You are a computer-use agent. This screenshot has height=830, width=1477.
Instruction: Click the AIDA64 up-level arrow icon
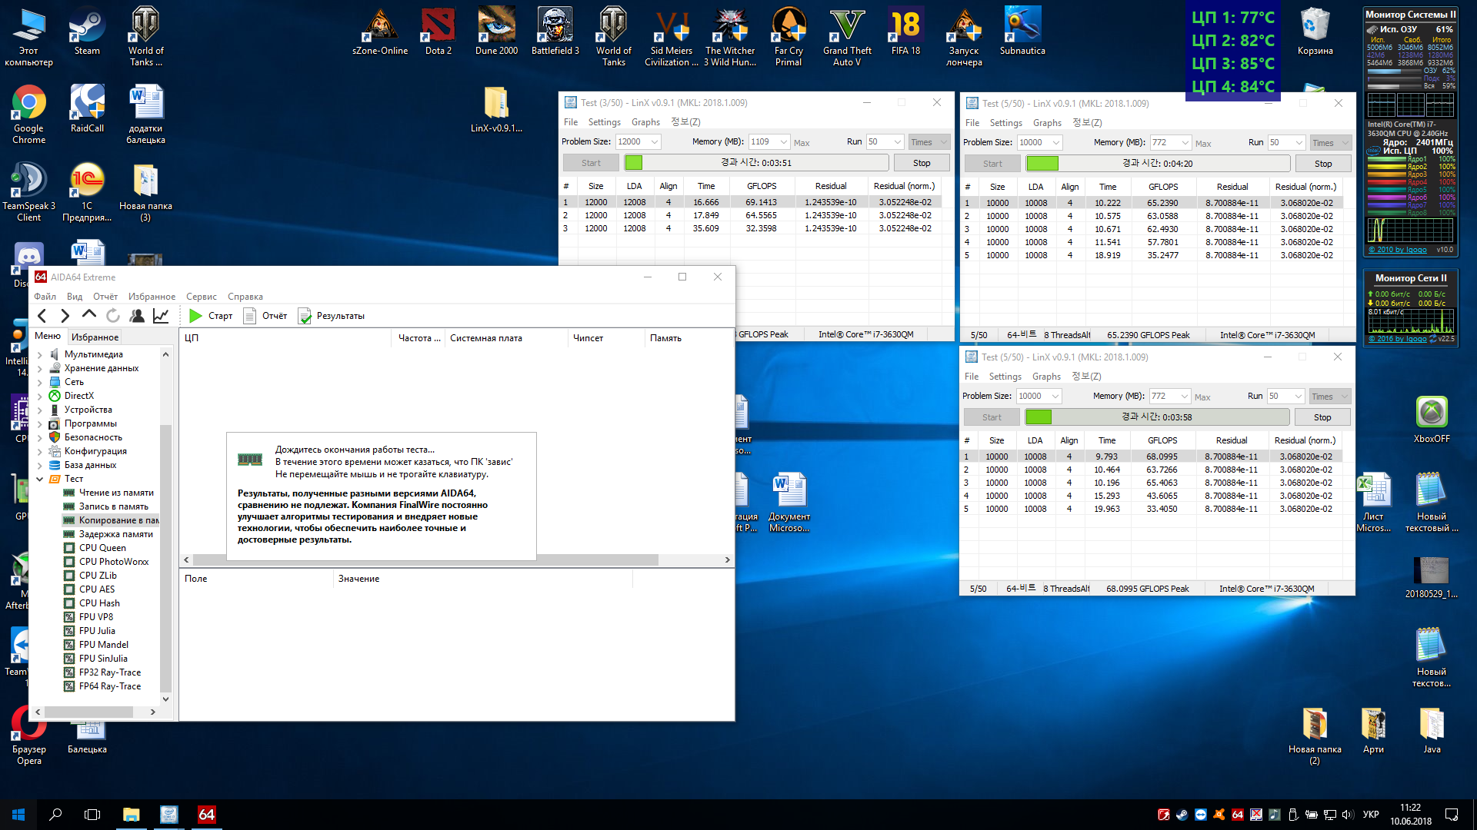89,315
